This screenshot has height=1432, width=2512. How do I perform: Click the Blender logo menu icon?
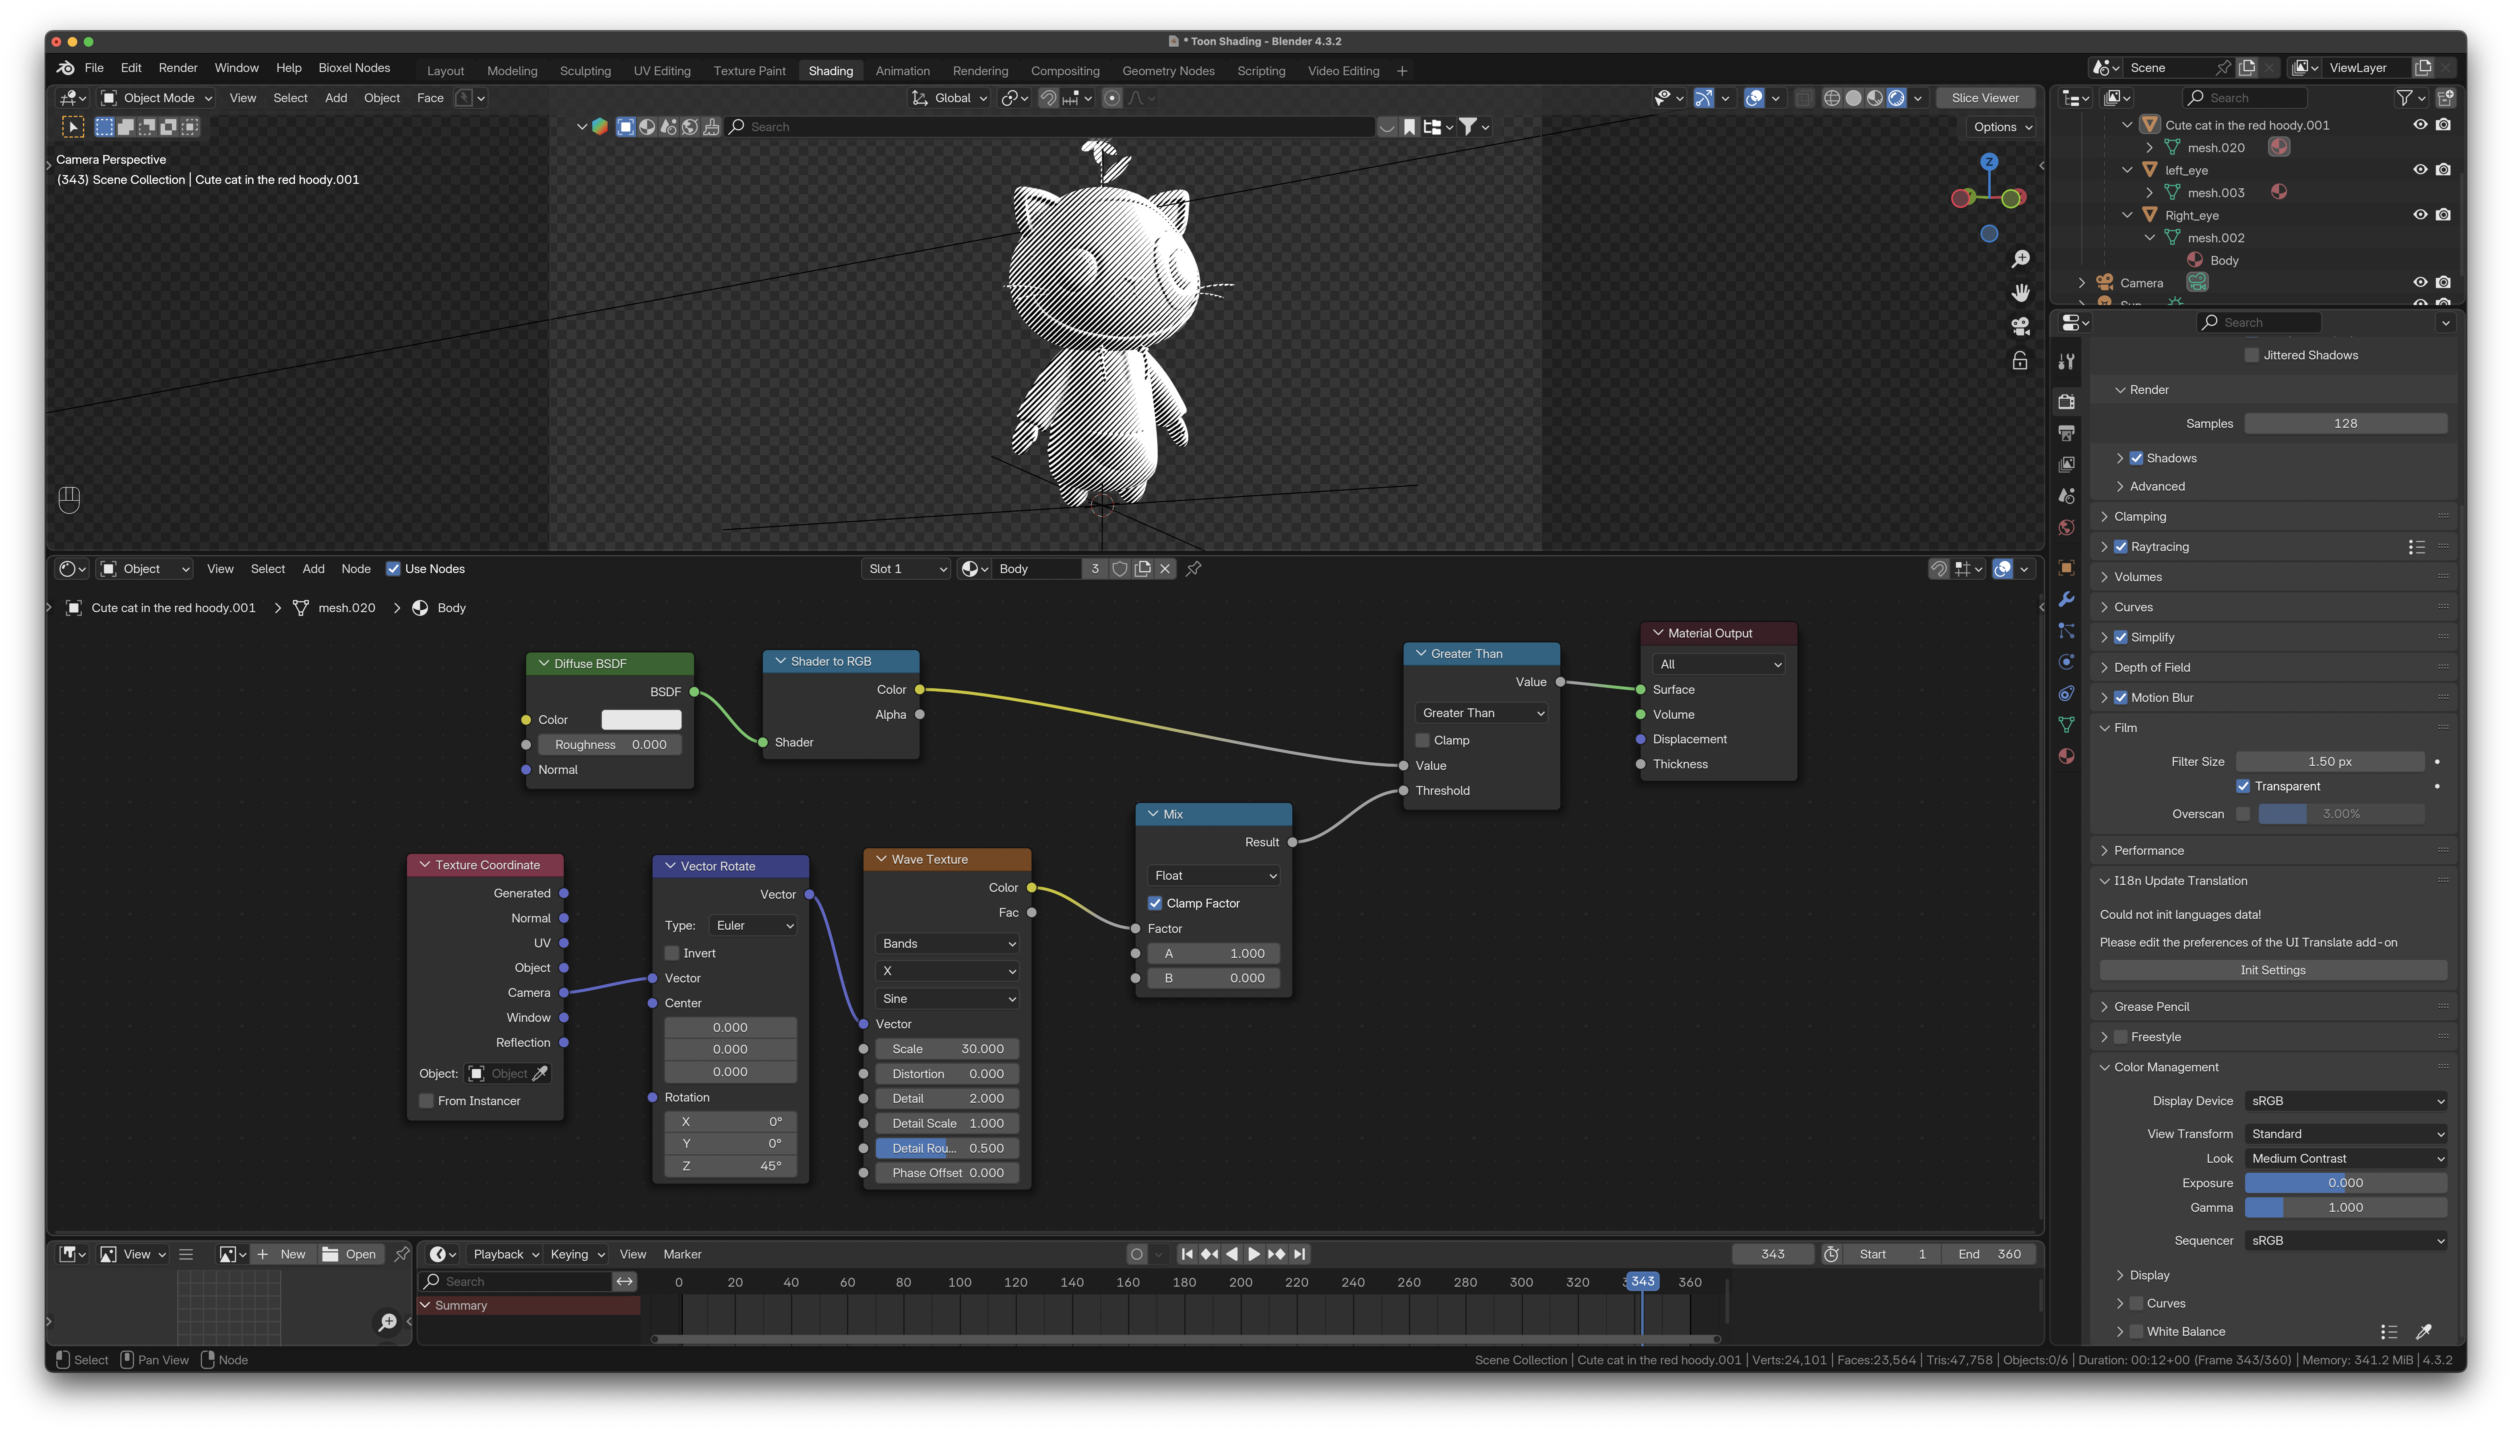(65, 68)
